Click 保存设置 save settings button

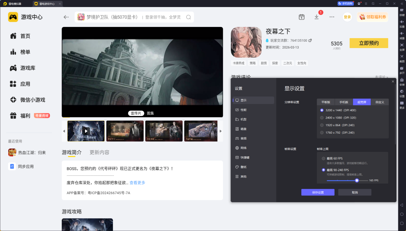(318, 192)
